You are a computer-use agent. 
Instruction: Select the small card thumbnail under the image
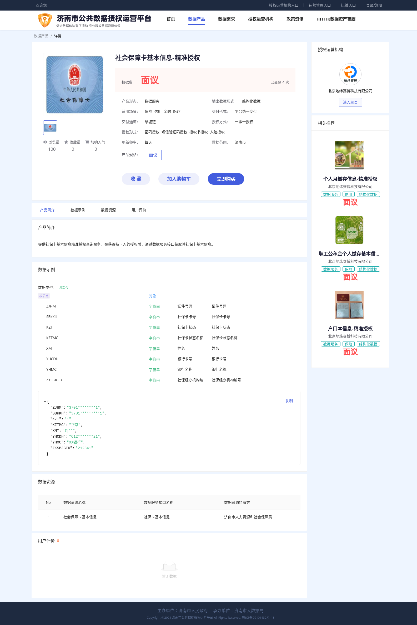(x=50, y=128)
